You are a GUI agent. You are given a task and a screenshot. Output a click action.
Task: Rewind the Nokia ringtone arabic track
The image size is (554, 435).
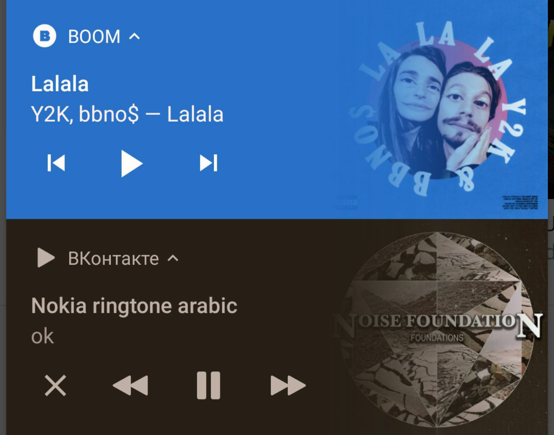tap(130, 386)
